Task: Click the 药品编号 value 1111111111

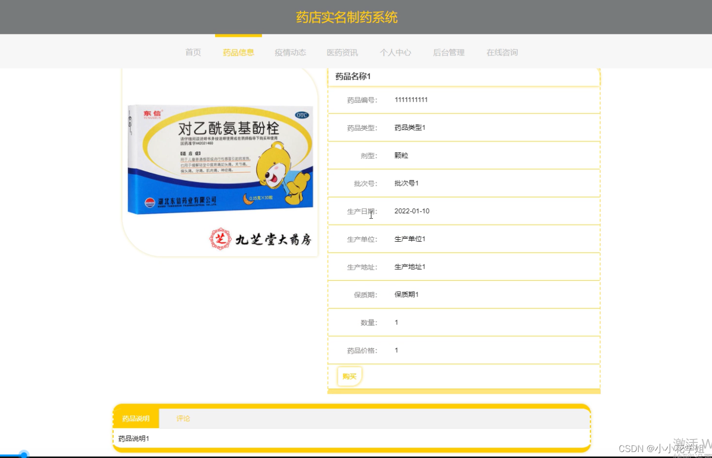Action: coord(411,99)
